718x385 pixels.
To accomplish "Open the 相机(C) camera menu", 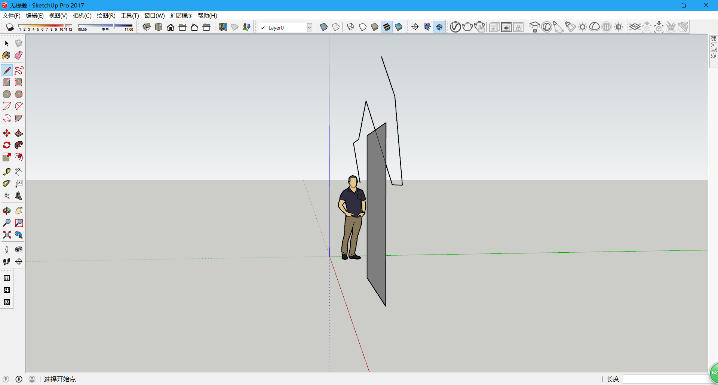I will (82, 15).
